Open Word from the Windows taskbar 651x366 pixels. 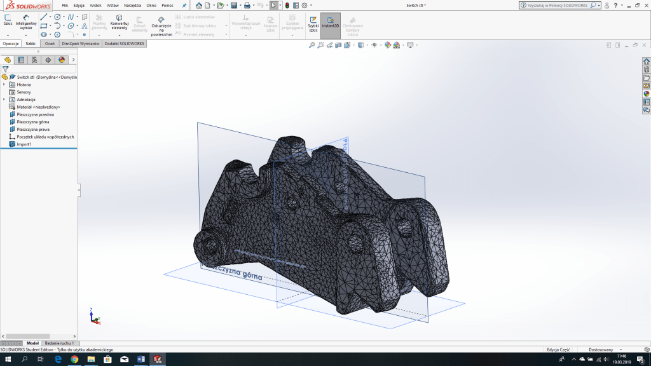point(140,360)
